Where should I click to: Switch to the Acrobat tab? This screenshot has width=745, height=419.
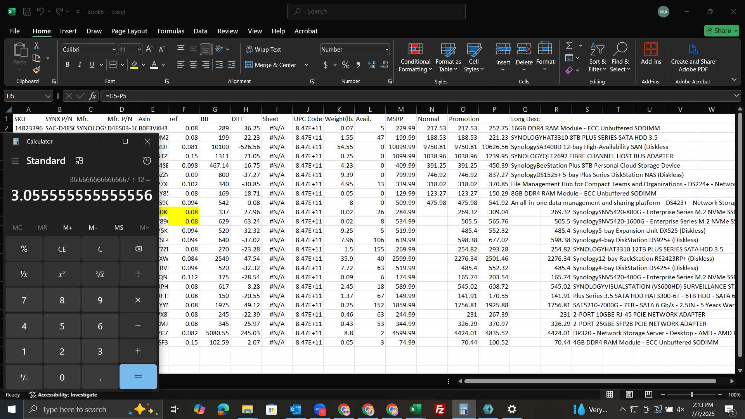tap(306, 31)
